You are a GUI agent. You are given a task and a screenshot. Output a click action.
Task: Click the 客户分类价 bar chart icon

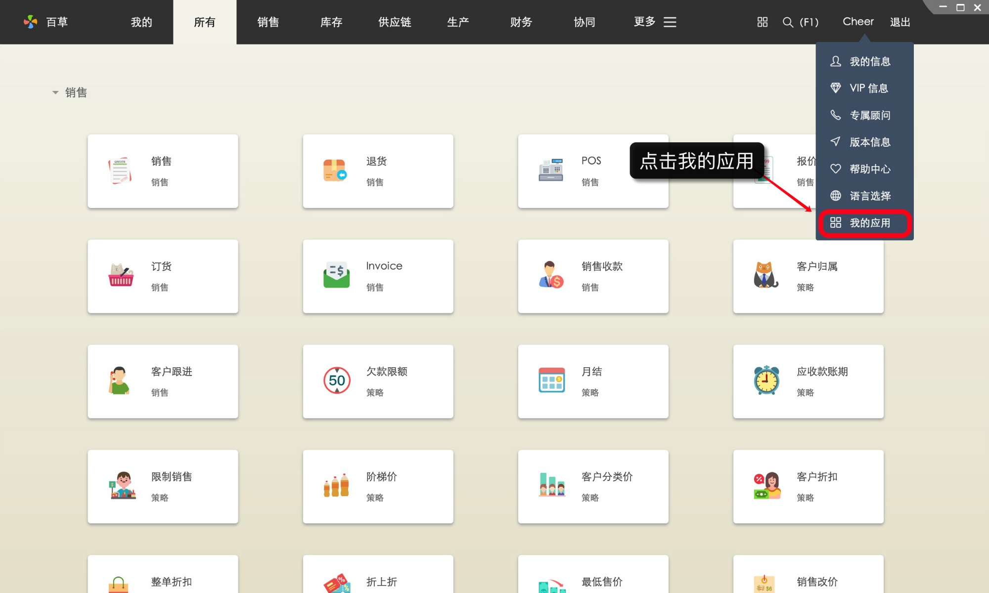coord(552,485)
